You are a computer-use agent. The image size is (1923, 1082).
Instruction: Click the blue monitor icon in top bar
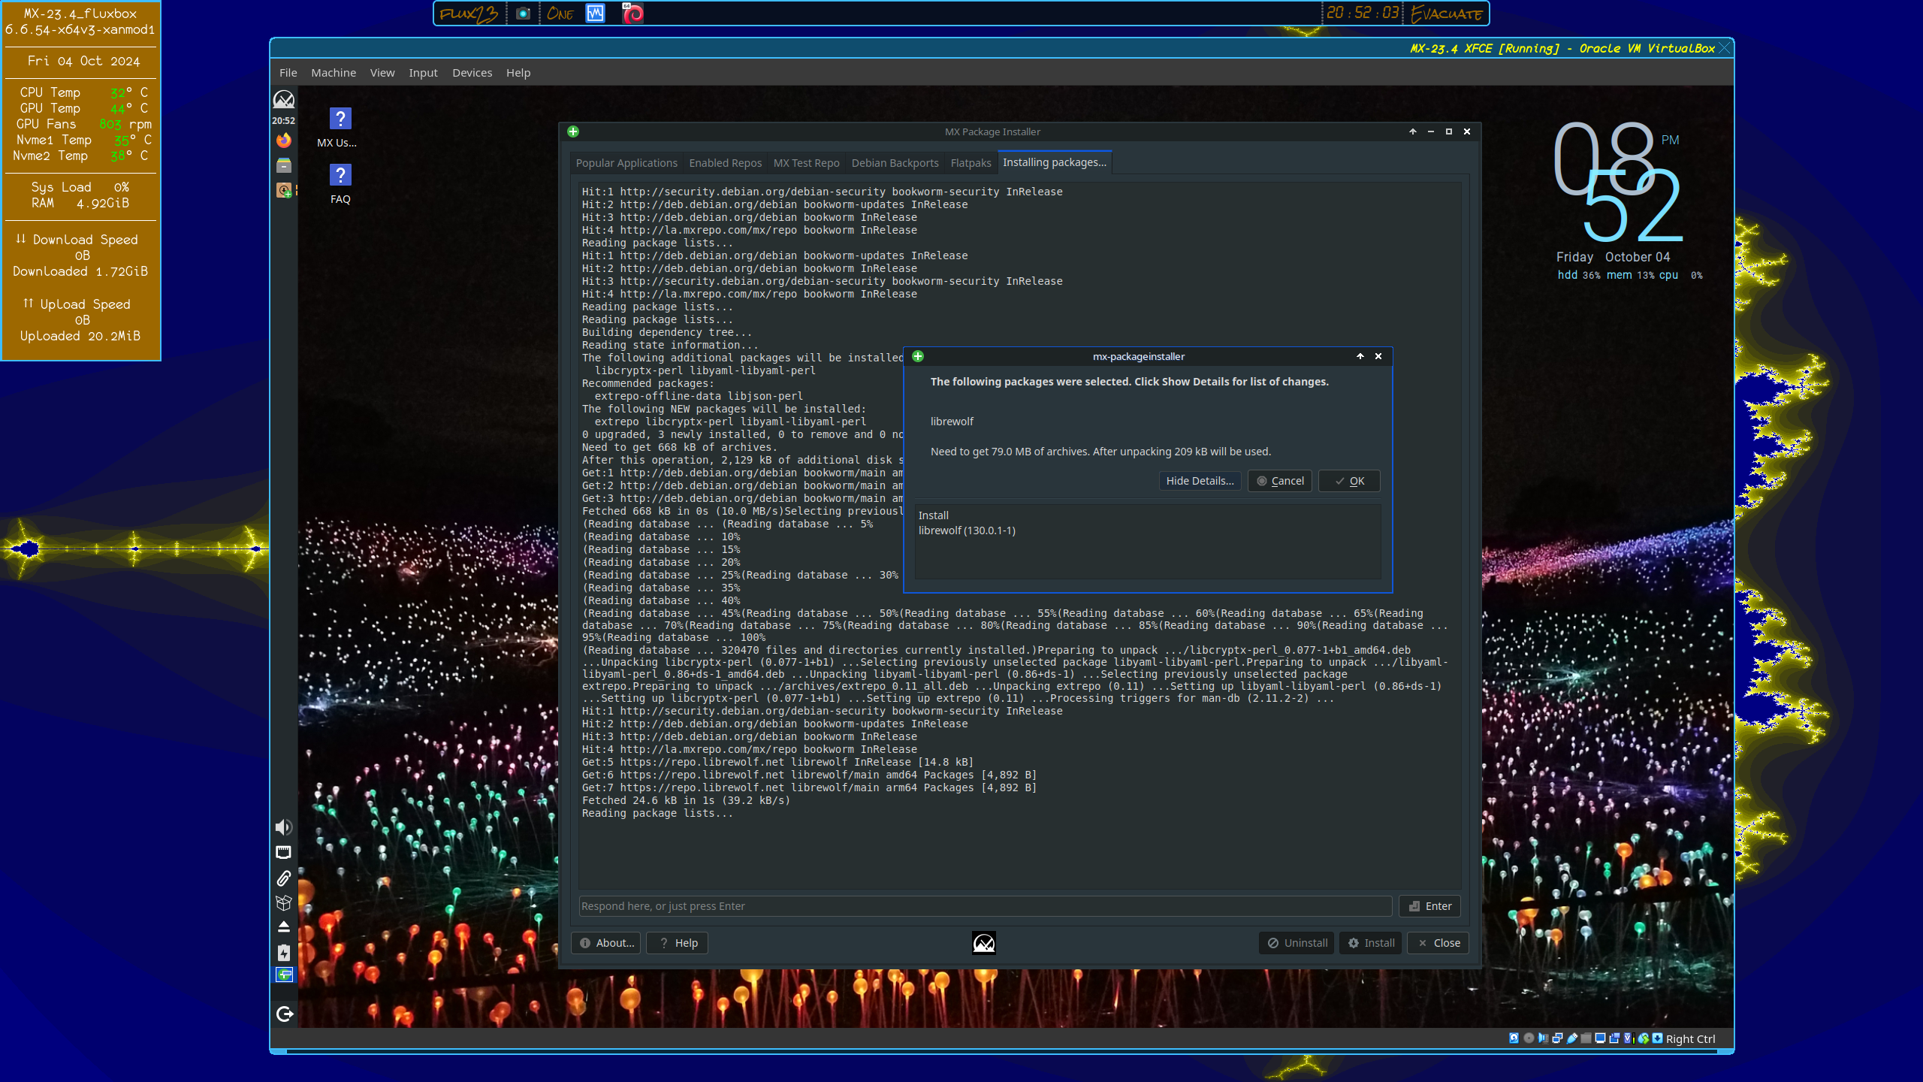596,14
